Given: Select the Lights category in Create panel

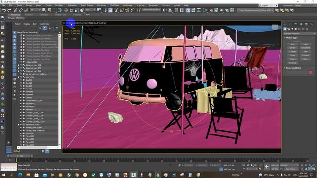Looking at the screenshot, I should (292, 29).
